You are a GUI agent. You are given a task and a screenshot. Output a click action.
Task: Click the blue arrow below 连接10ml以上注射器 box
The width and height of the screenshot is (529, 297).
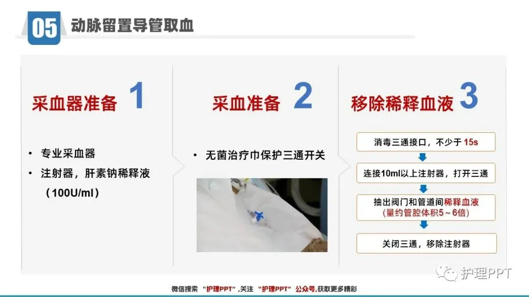point(423,189)
